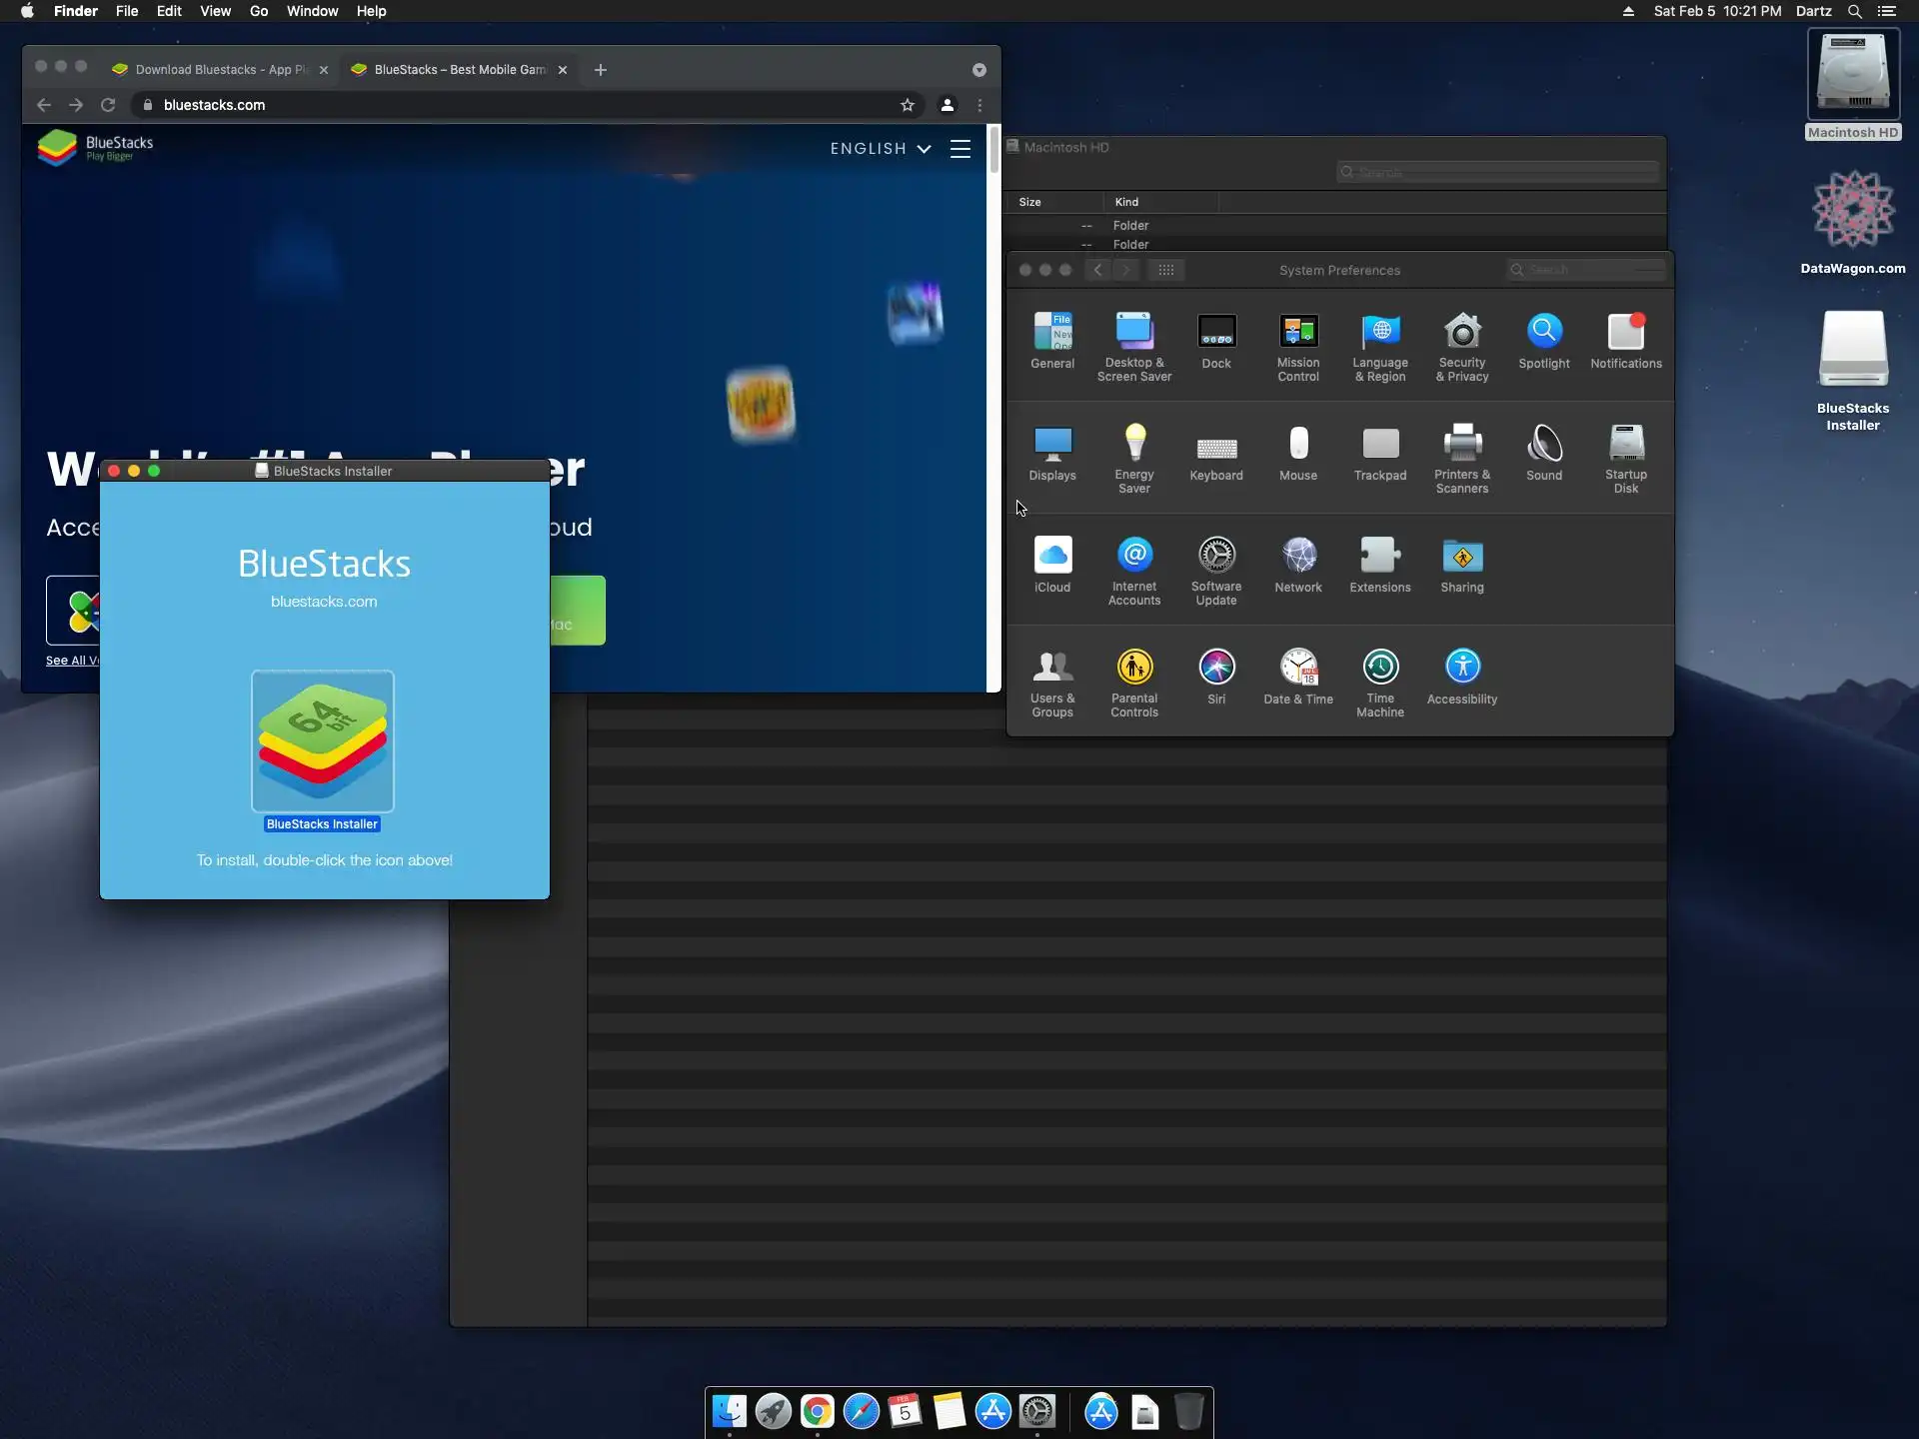Expand the ENGLISH language dropdown
Screen dimensions: 1919x1439
coord(880,149)
